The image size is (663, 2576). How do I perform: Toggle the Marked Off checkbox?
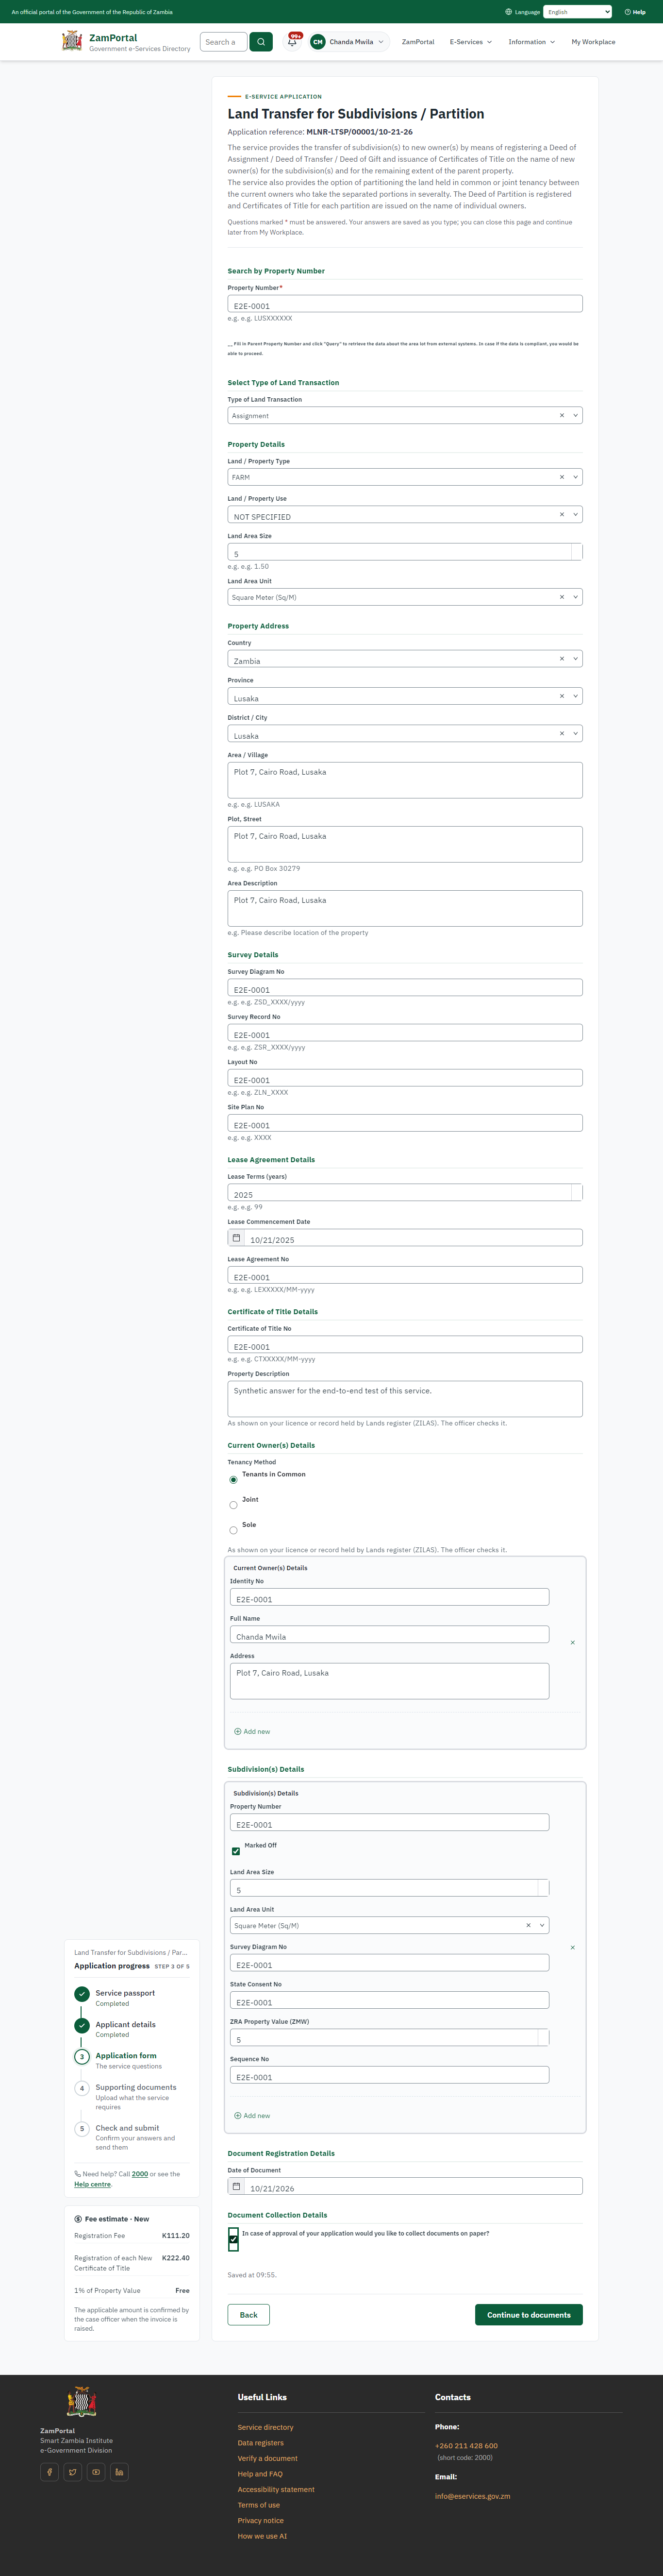pos(236,1851)
